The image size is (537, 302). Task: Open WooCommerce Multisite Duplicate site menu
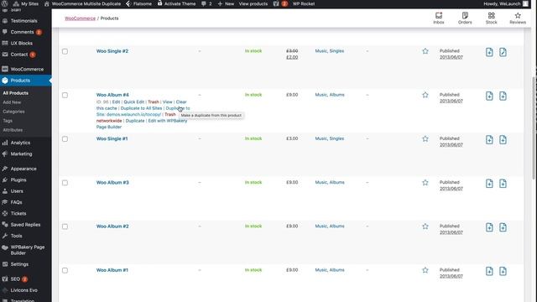82,3
